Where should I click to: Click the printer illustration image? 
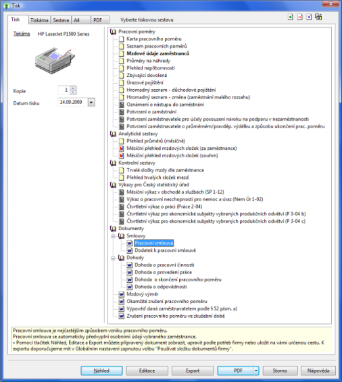(x=55, y=61)
